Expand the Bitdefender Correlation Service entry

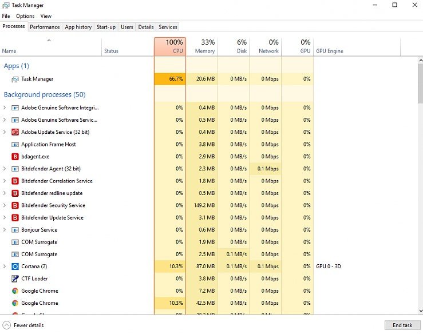click(5, 181)
